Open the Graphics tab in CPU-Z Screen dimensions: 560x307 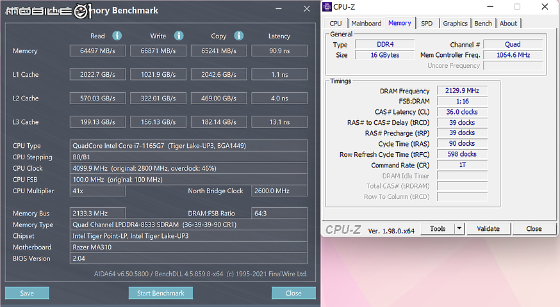click(455, 23)
